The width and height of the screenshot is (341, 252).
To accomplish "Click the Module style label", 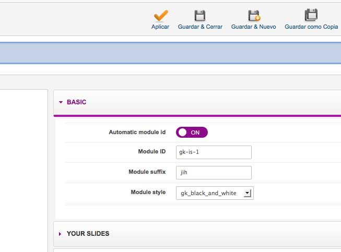I will [x=148, y=192].
